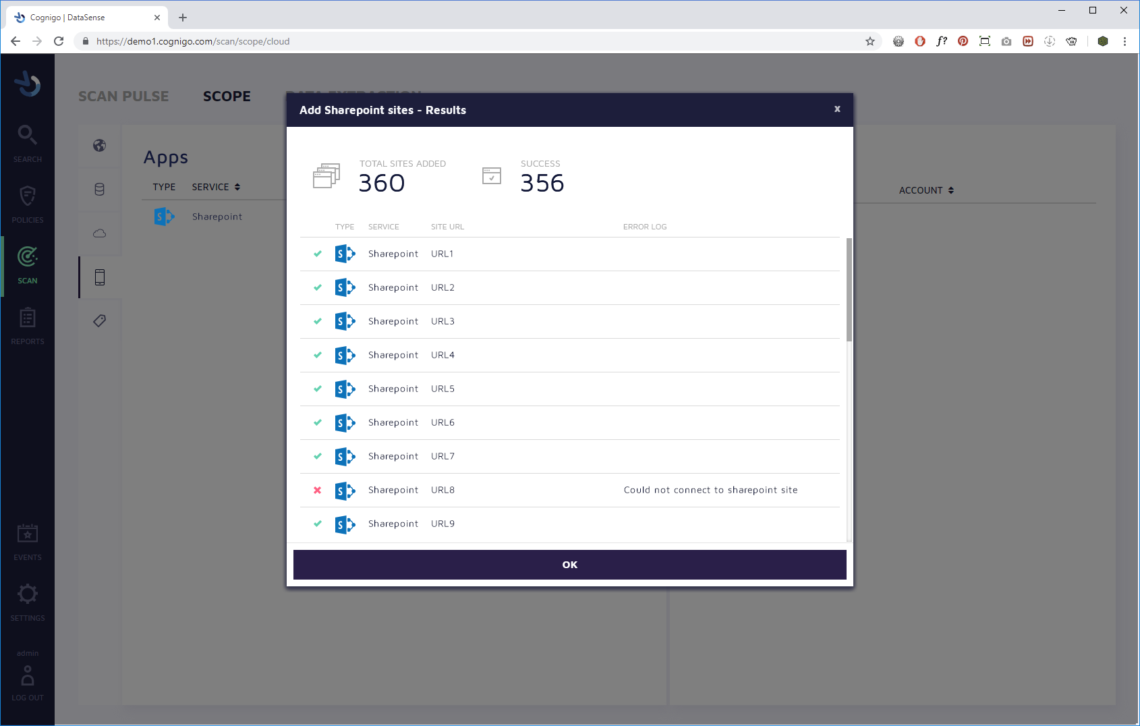
Task: Close the Cognigo DataSense browser tab
Action: pos(157,18)
